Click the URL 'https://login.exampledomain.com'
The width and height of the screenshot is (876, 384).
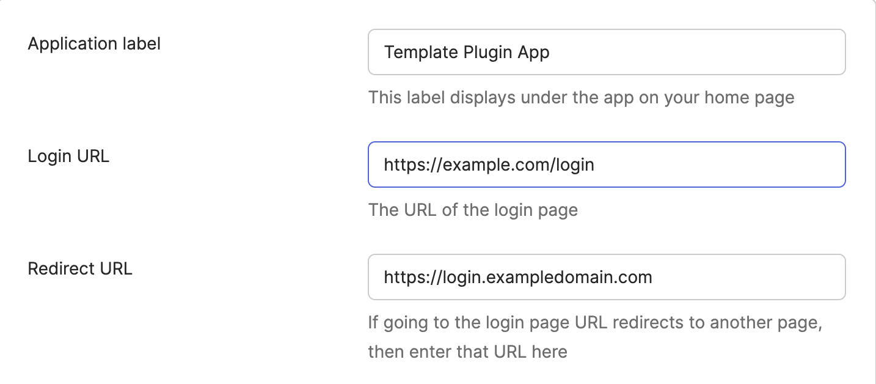[x=517, y=276]
